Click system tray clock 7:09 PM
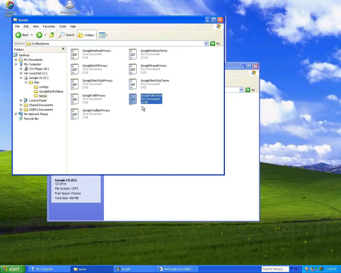The width and height of the screenshot is (341, 273). coord(331,269)
